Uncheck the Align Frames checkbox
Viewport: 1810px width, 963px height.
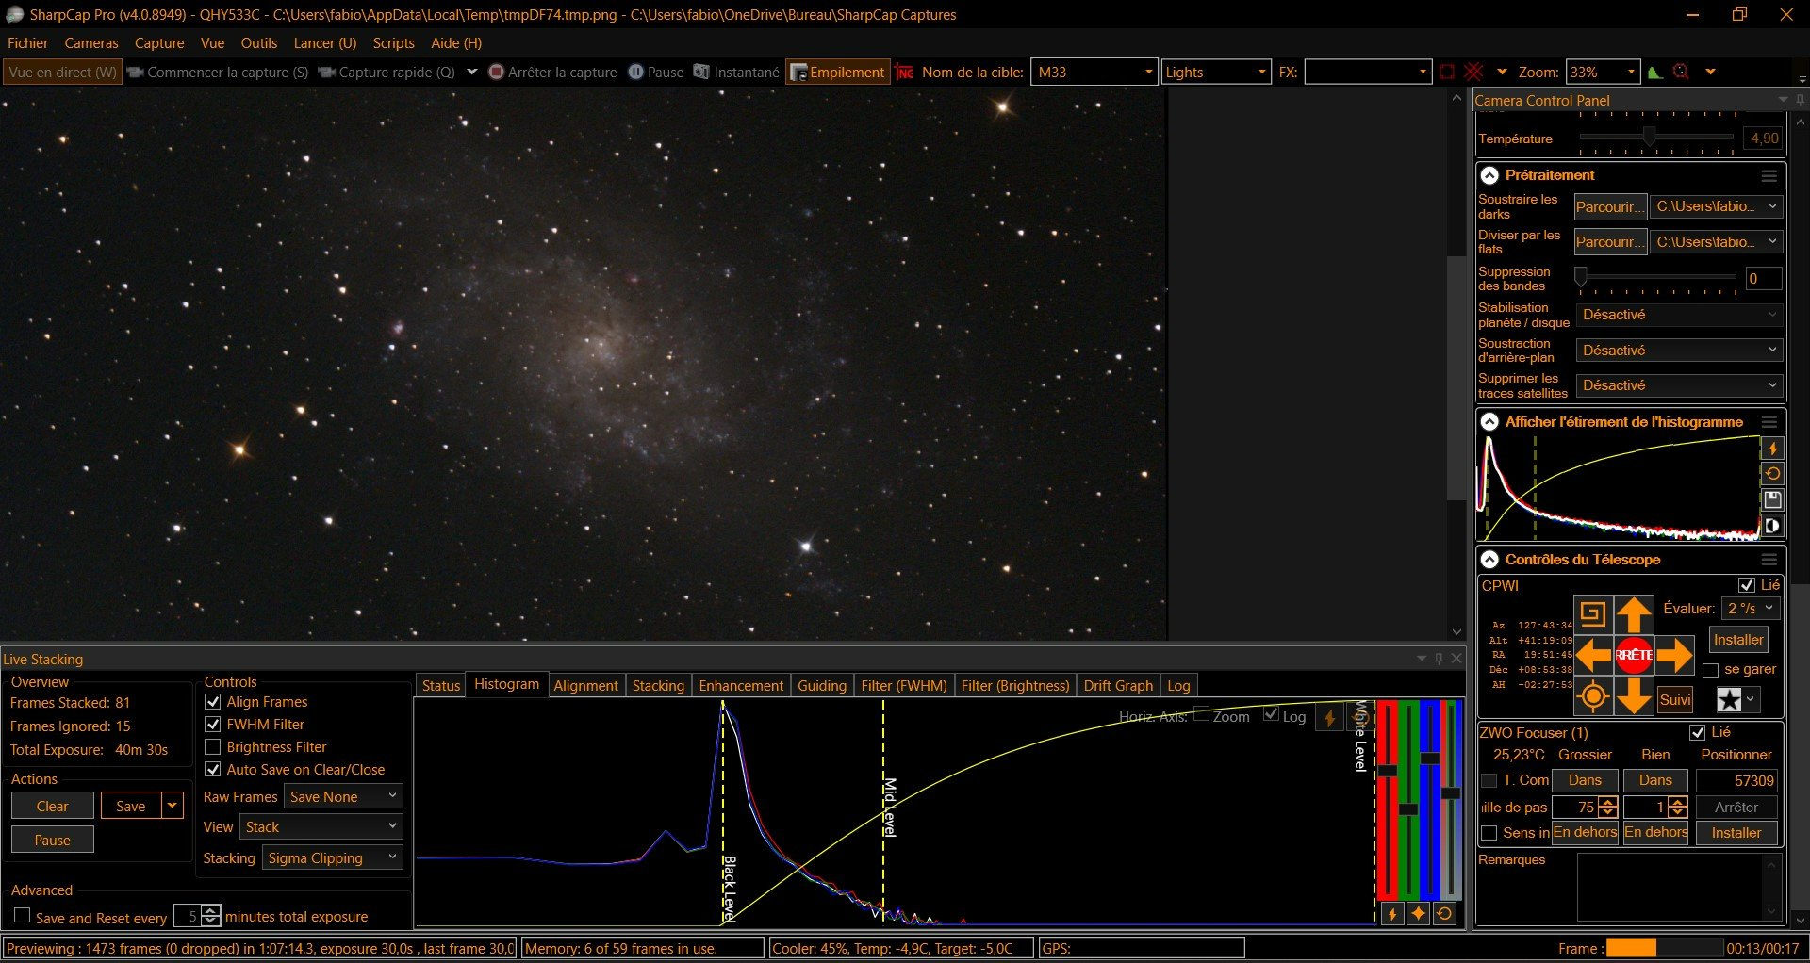tap(213, 701)
